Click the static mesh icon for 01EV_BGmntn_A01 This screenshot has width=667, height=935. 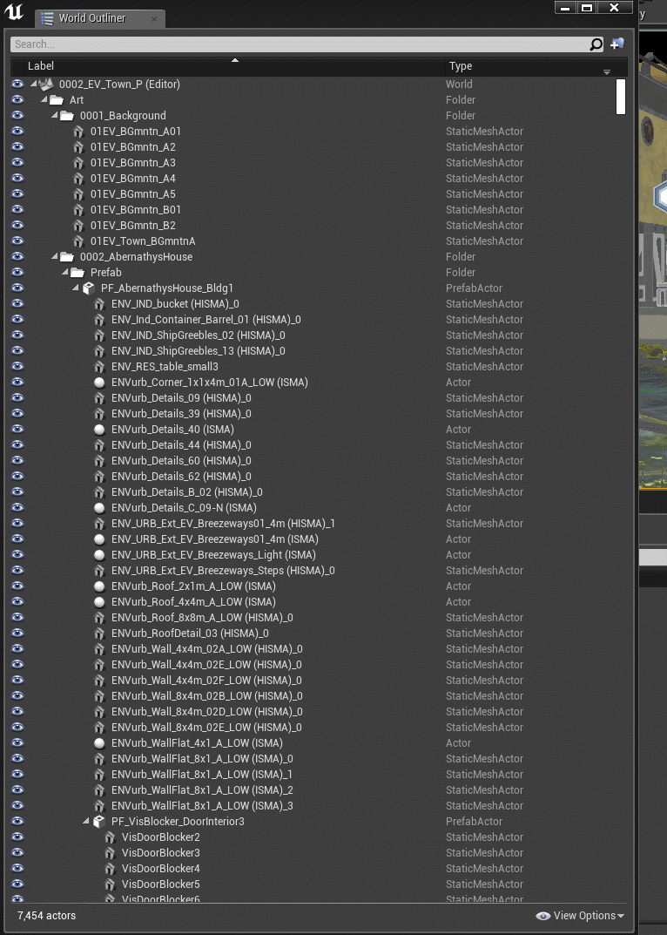(x=78, y=132)
